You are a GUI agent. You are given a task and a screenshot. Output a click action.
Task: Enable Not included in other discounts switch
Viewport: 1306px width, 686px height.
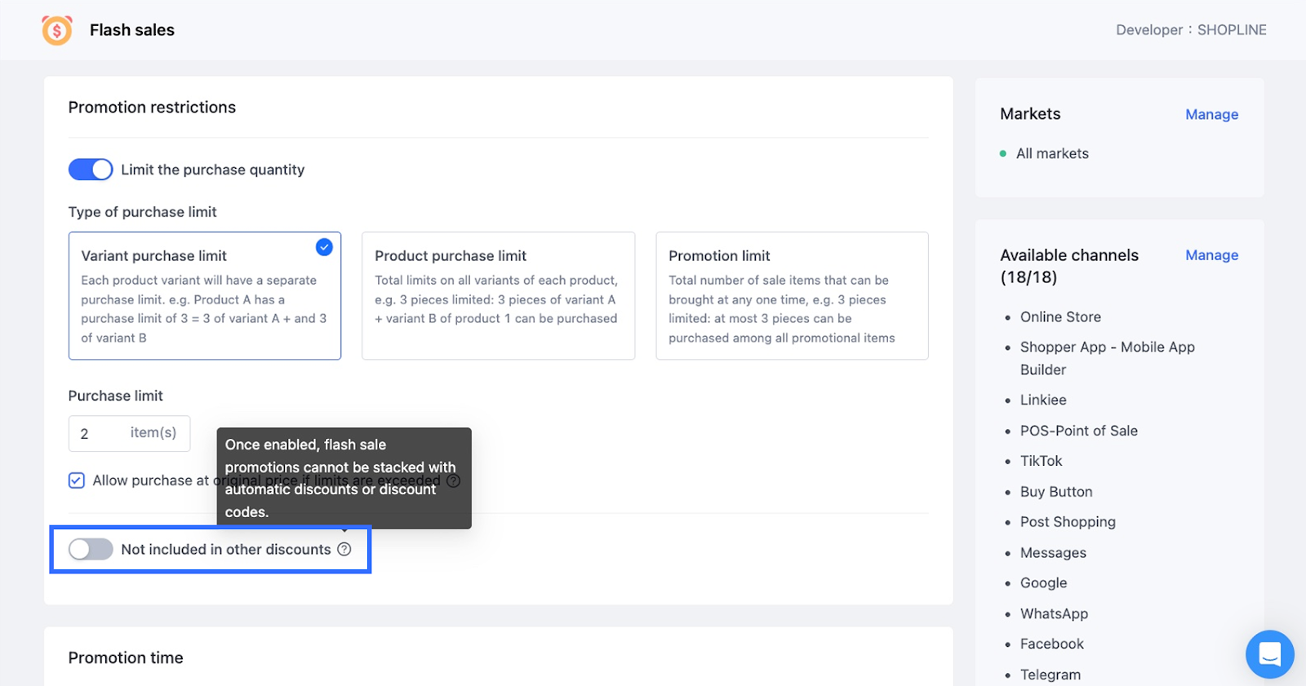tap(91, 549)
